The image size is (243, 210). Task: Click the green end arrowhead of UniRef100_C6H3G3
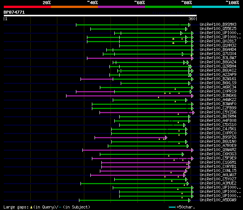coord(183,154)
